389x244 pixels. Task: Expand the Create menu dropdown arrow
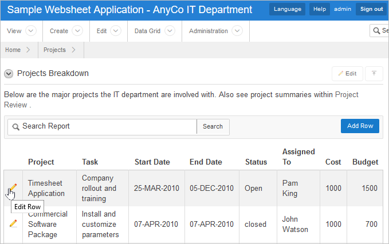78,31
